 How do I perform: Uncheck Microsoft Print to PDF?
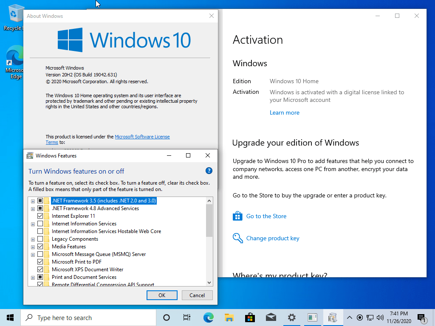tap(40, 261)
